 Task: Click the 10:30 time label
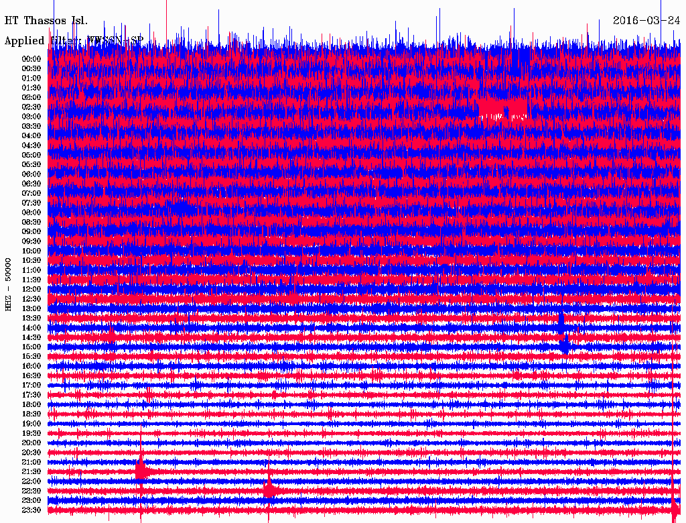(31, 260)
